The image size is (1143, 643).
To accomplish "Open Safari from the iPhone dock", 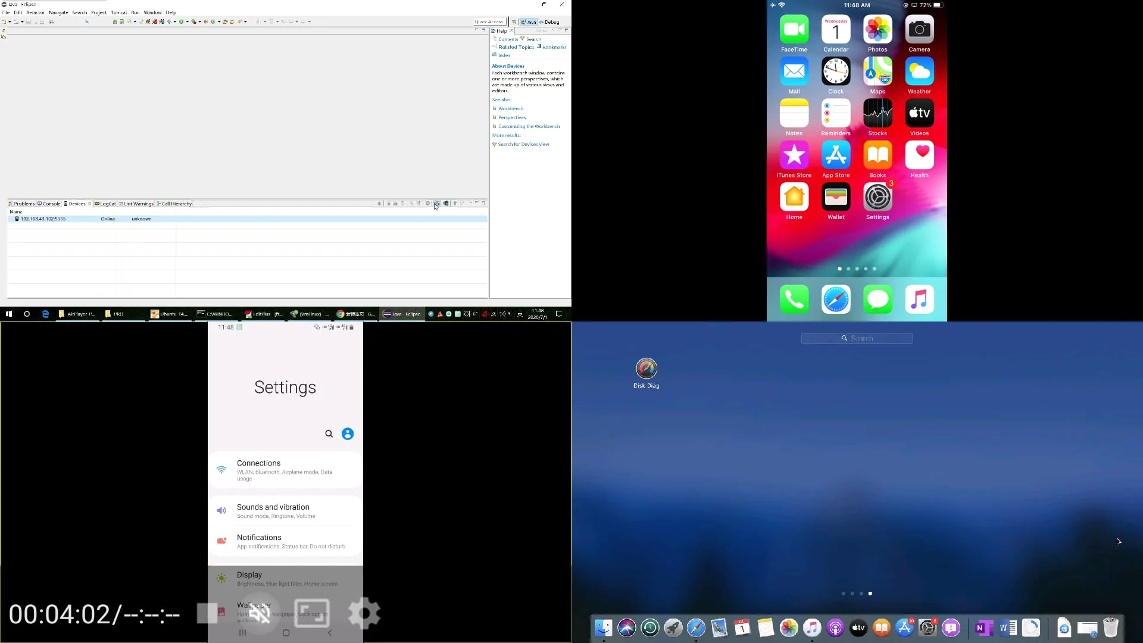I will [836, 299].
